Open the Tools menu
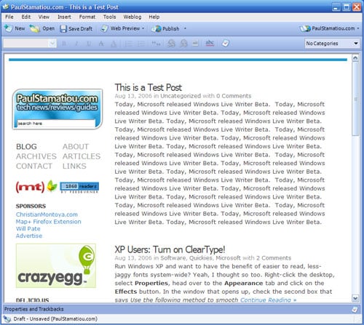 coord(109,17)
